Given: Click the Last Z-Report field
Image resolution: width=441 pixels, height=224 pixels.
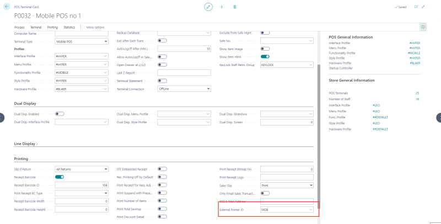Looking at the screenshot, I should tap(184, 73).
